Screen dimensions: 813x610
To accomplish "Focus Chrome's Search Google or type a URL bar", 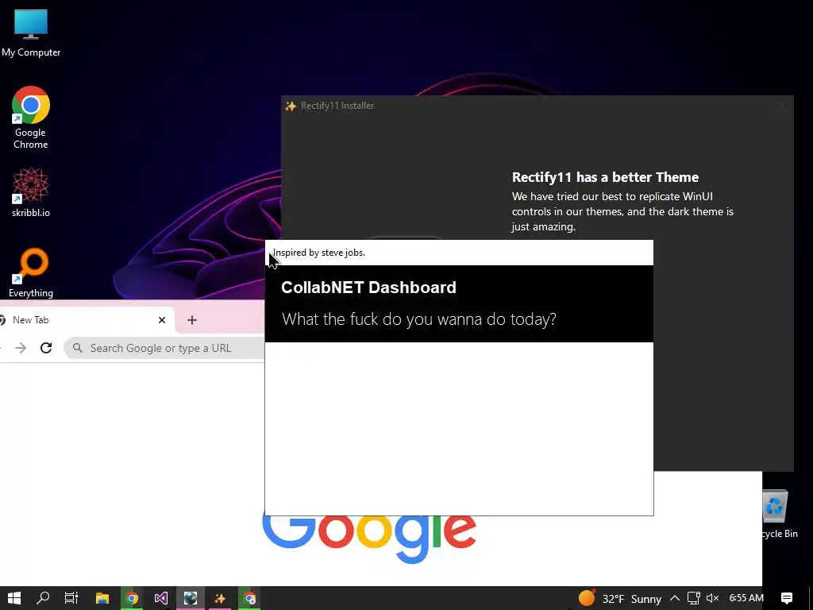I will (165, 348).
